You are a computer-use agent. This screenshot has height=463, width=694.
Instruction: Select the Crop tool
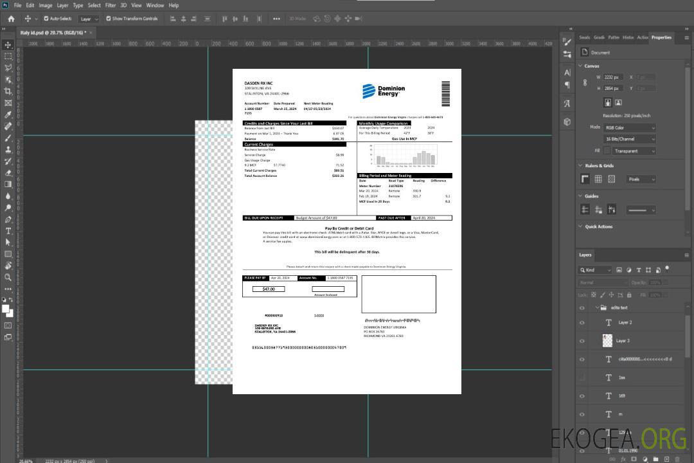click(x=8, y=91)
